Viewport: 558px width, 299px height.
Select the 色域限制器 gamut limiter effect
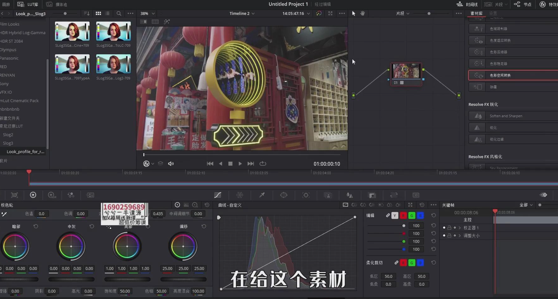pos(513,29)
